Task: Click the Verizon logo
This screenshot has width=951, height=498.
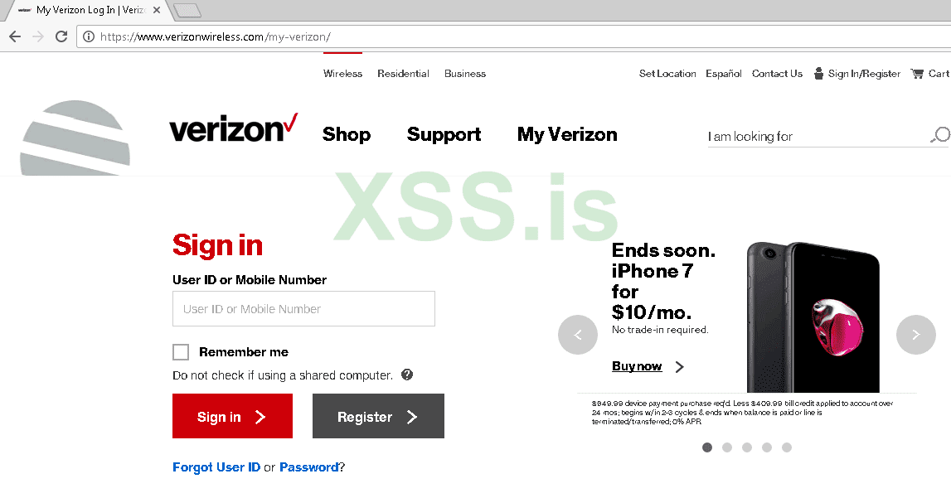Action: [x=234, y=128]
